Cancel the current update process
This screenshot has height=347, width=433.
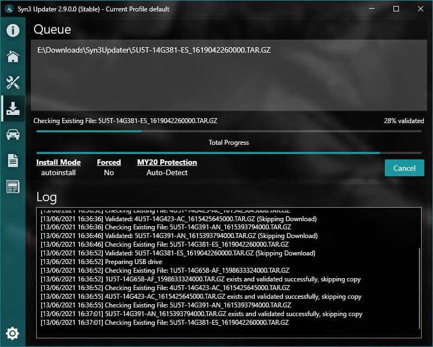404,168
